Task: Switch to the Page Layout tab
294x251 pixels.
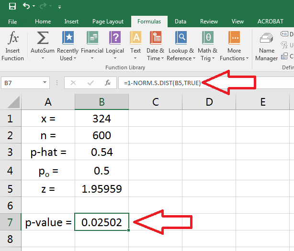Action: [108, 22]
